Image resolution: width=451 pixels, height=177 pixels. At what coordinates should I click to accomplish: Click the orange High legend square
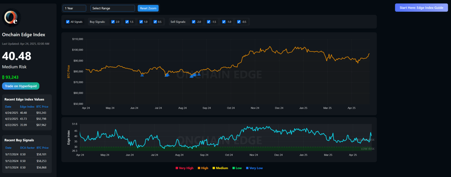[199, 168]
